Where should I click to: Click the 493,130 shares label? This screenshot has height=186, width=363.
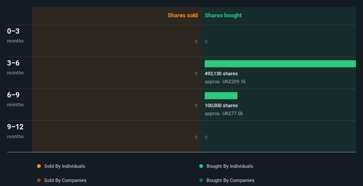click(221, 74)
